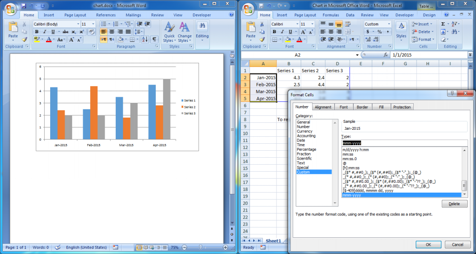The width and height of the screenshot is (476, 254).
Task: Click Comma Style button in Excel
Action: click(388, 32)
